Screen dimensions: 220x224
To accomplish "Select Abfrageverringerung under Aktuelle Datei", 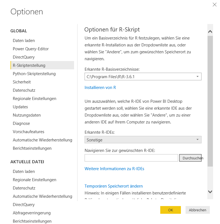I will 32,213.
